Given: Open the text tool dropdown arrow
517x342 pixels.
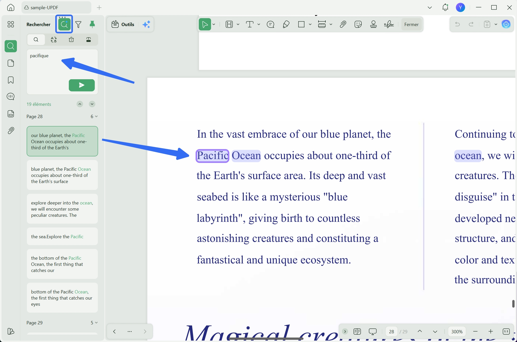Looking at the screenshot, I should tap(259, 24).
